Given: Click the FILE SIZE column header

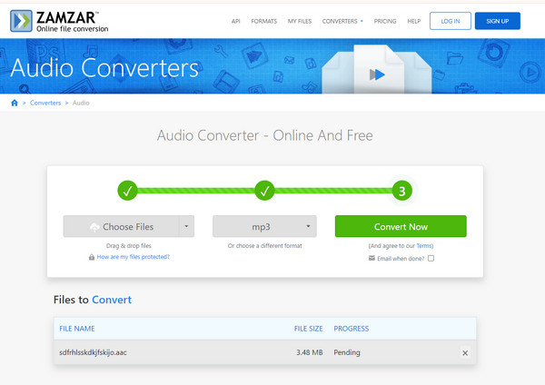Looking at the screenshot, I should pos(308,329).
